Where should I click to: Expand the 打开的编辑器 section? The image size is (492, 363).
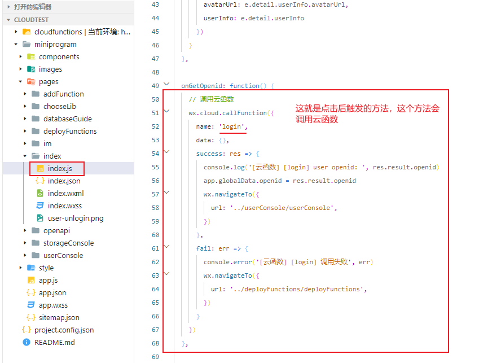[x=8, y=7]
